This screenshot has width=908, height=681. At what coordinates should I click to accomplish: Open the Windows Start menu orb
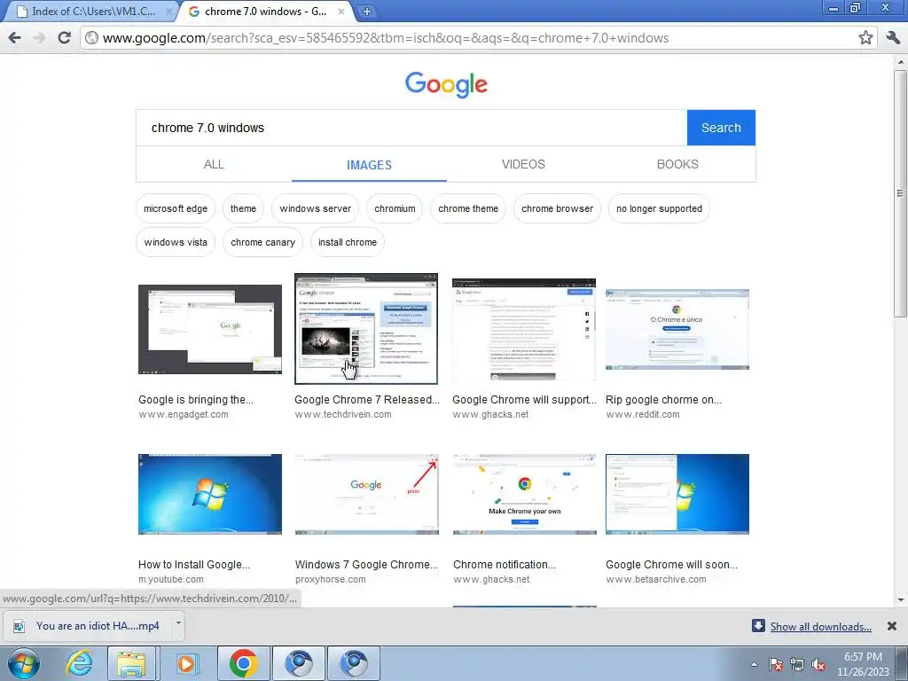[22, 663]
